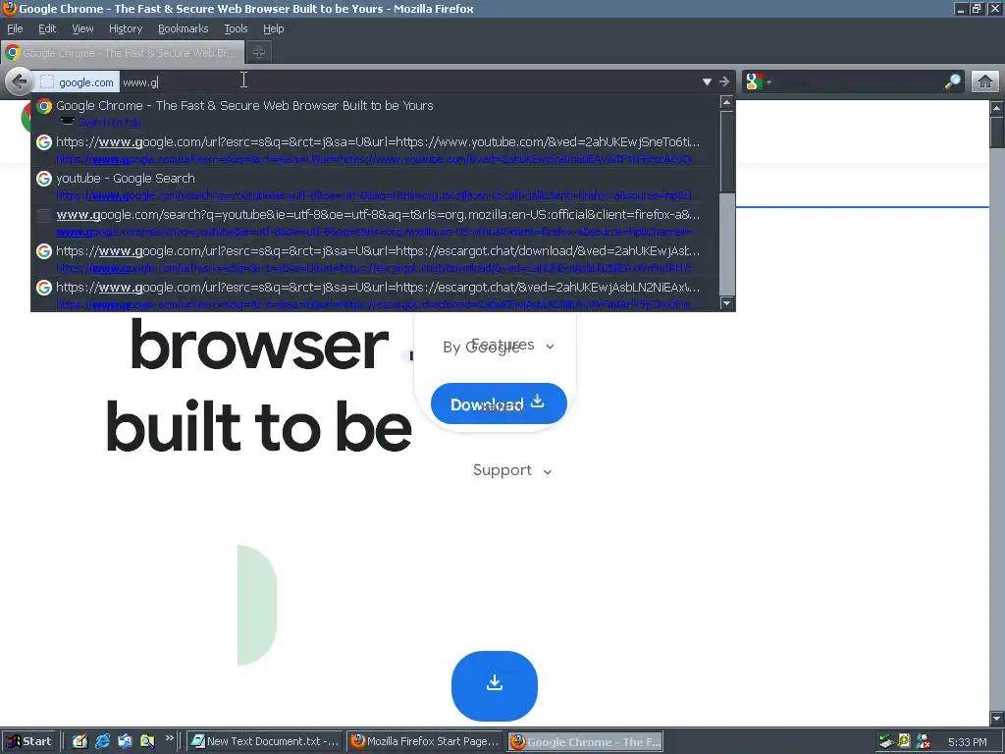Click the disconnected network tray icon
This screenshot has width=1005, height=754.
point(923,741)
